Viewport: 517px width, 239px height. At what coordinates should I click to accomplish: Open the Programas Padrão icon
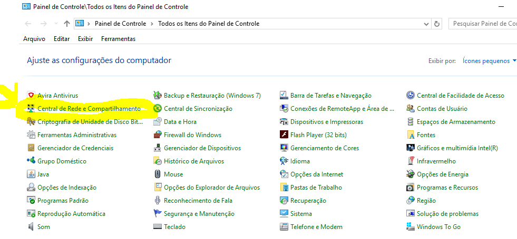point(31,201)
